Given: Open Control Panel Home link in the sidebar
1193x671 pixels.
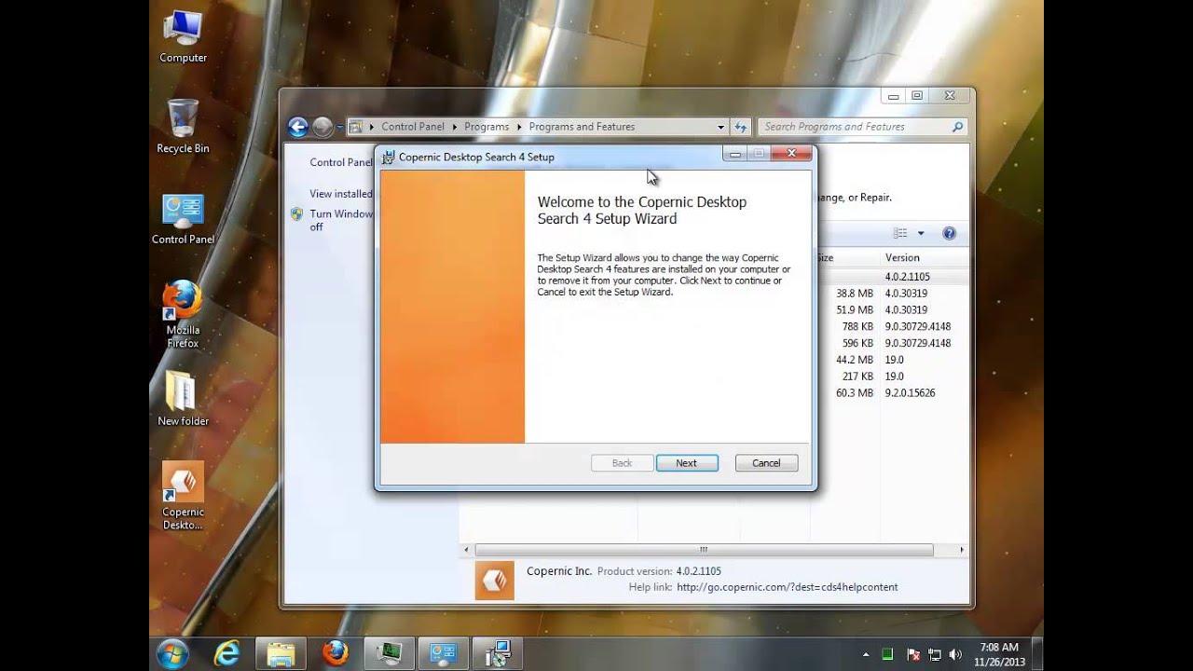Looking at the screenshot, I should click(x=340, y=162).
